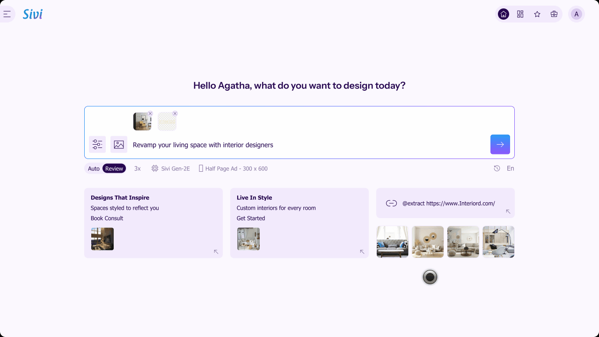Select the gray sofa with blue pillows photo
Screen dimensions: 599x337
click(x=393, y=242)
